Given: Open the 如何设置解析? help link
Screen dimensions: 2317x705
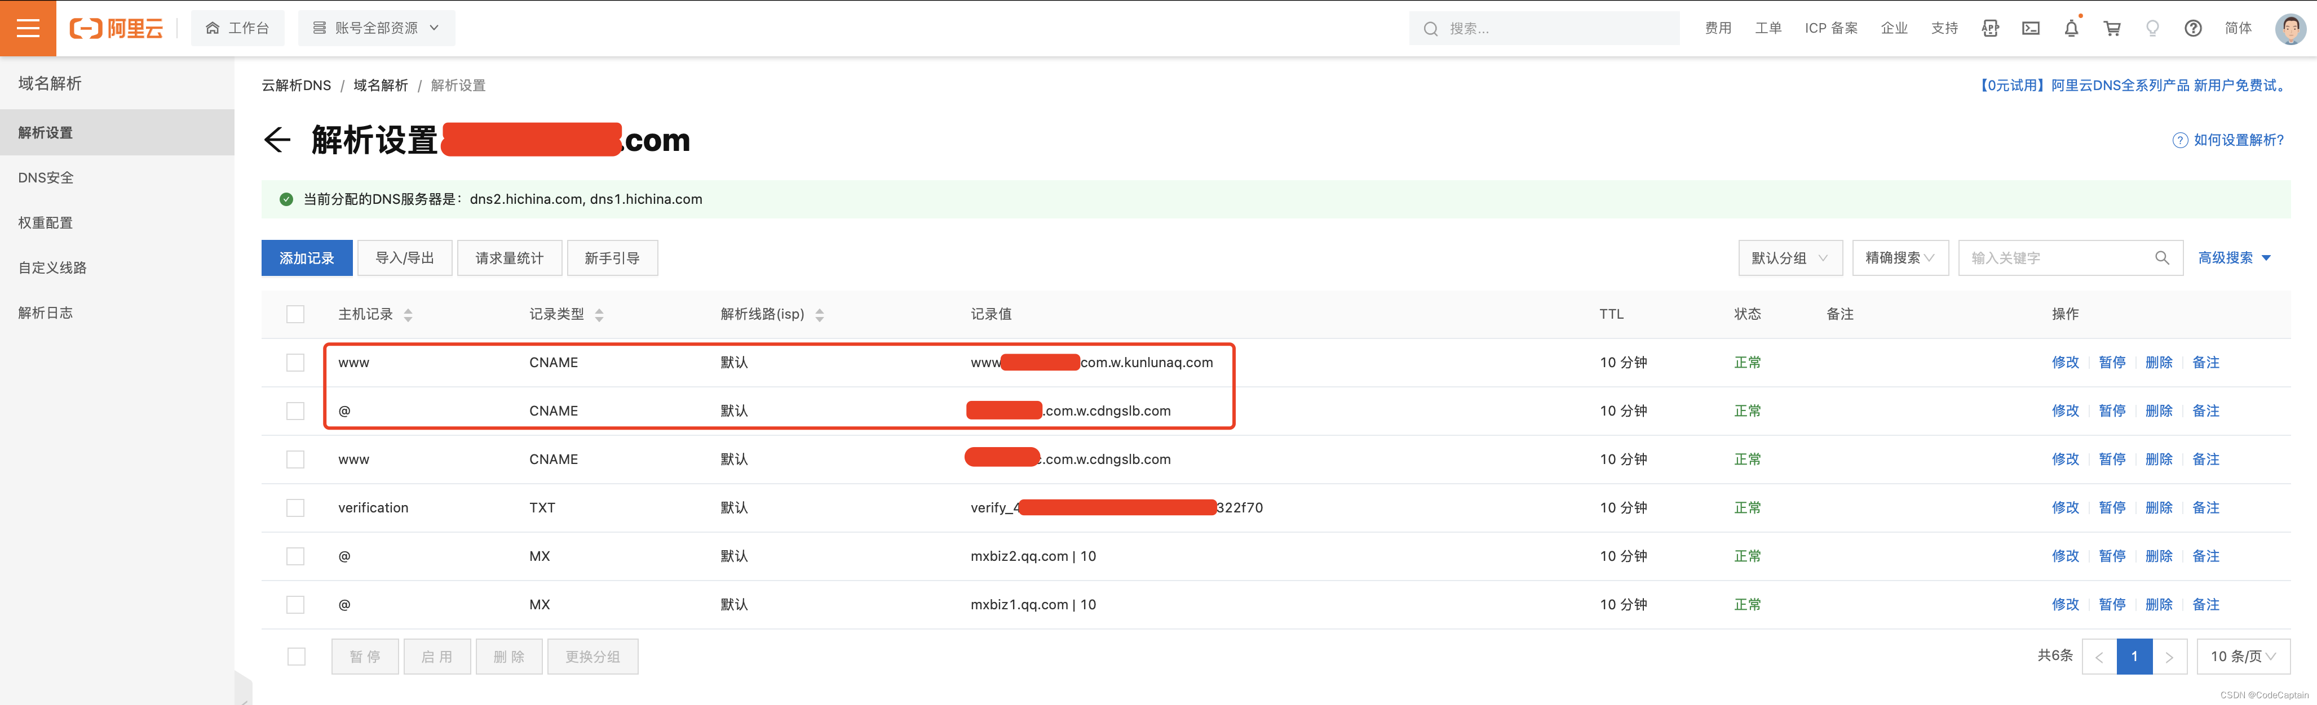Looking at the screenshot, I should pos(2228,140).
